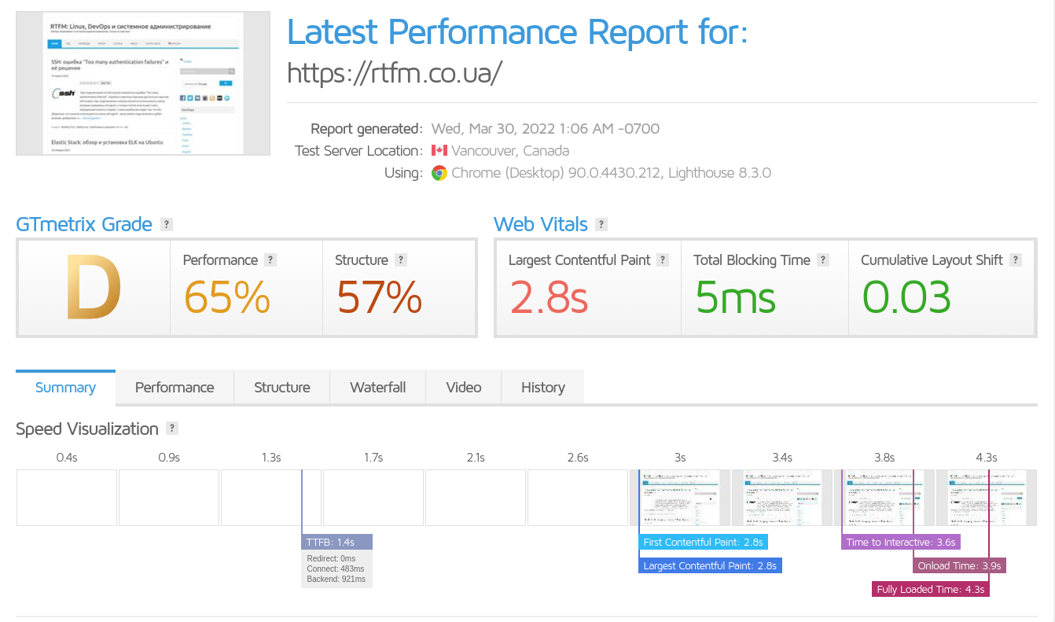Click the Fully Loaded Time: 4.3s marker
The width and height of the screenshot is (1055, 622).
(931, 589)
